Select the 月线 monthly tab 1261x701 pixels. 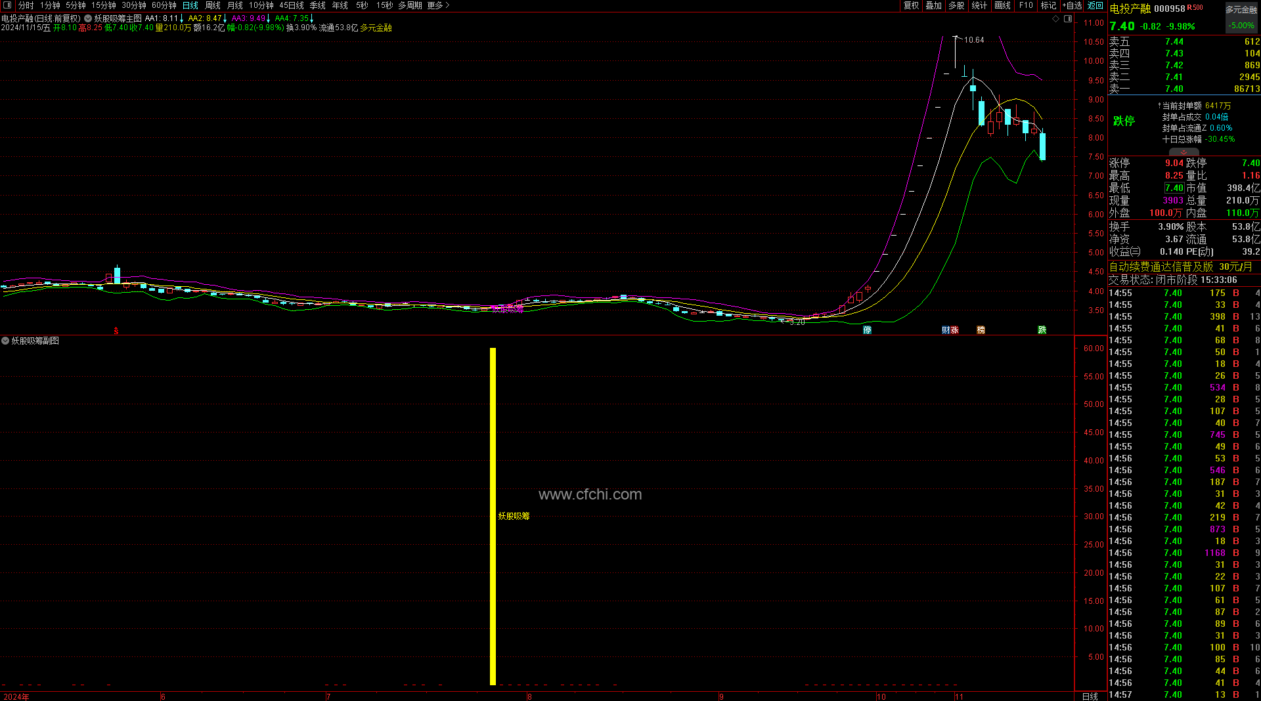tap(235, 5)
